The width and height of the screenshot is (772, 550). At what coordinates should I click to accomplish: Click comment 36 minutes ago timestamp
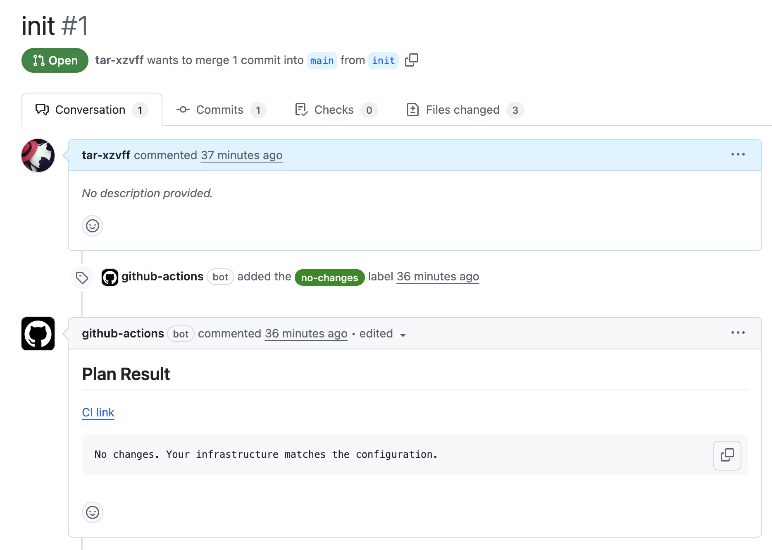point(306,334)
